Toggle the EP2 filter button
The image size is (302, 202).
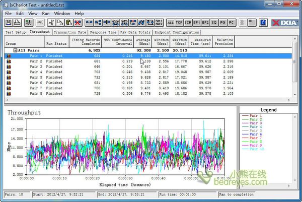(x=205, y=23)
